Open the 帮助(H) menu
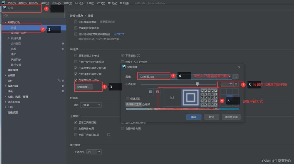The height and width of the screenshot is (164, 294). [124, 3]
